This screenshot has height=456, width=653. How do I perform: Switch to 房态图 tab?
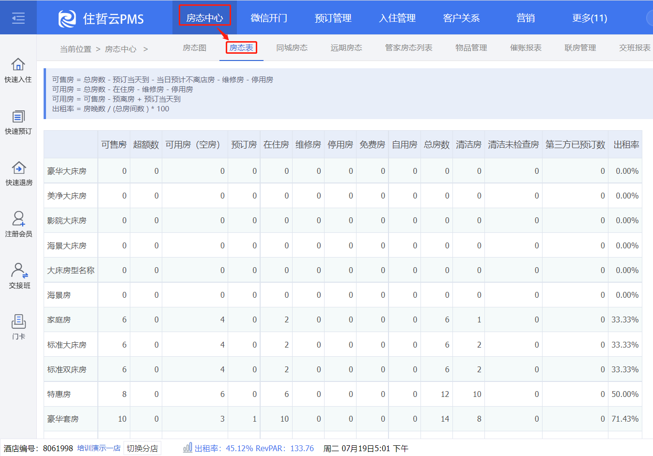point(195,47)
